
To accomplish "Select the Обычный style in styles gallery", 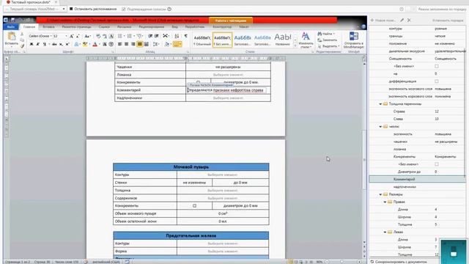I will (202, 40).
